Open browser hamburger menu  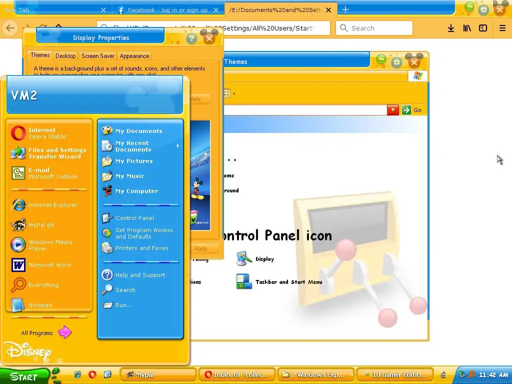point(502,28)
